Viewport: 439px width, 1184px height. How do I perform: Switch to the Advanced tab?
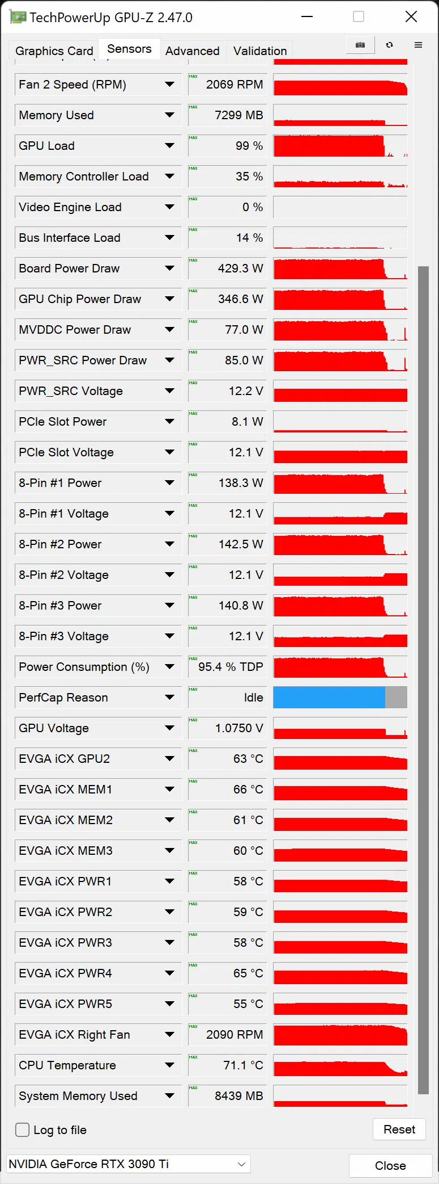tap(193, 51)
